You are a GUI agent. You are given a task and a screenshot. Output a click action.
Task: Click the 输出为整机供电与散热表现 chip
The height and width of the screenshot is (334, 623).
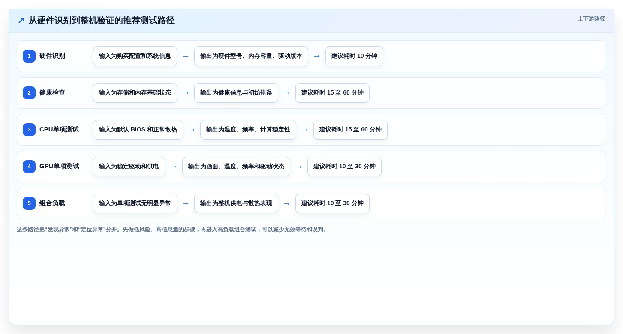pos(236,203)
